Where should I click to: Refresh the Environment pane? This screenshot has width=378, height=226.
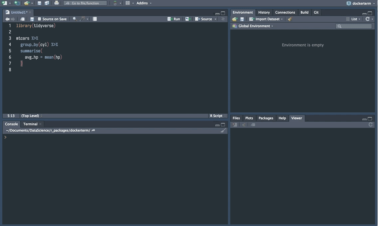tap(367, 19)
